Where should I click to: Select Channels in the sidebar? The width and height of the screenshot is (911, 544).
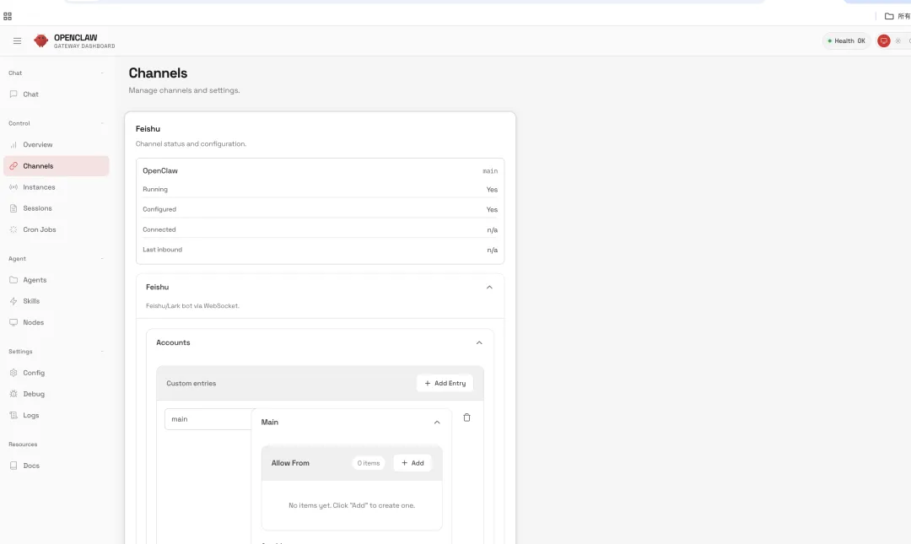coord(57,165)
